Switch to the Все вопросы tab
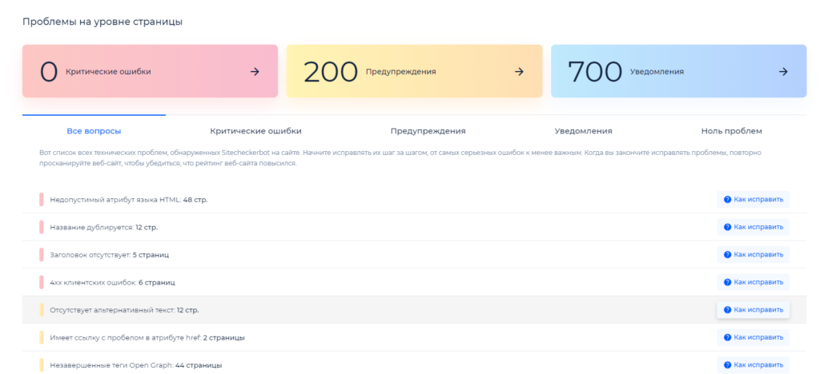Image resolution: width=820 pixels, height=374 pixels. (x=94, y=131)
